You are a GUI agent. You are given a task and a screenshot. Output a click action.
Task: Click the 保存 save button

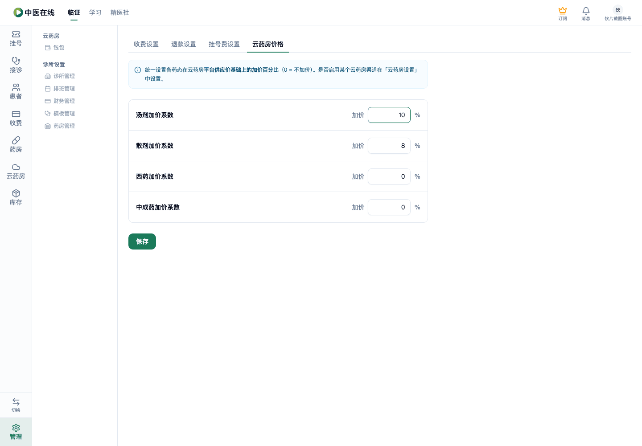(x=142, y=241)
